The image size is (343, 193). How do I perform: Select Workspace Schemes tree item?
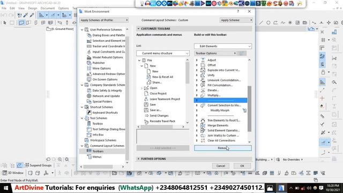[100, 140]
